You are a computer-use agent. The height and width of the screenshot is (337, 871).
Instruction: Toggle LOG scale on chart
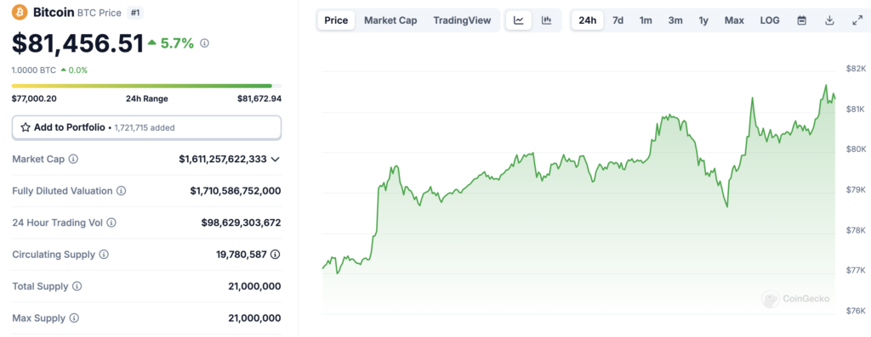pos(770,20)
